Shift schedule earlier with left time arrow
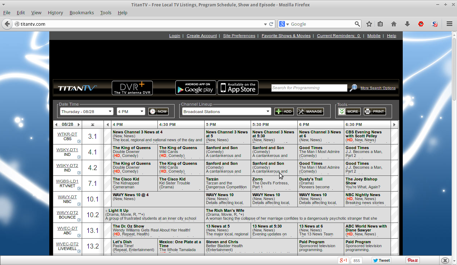 pyautogui.click(x=107, y=124)
